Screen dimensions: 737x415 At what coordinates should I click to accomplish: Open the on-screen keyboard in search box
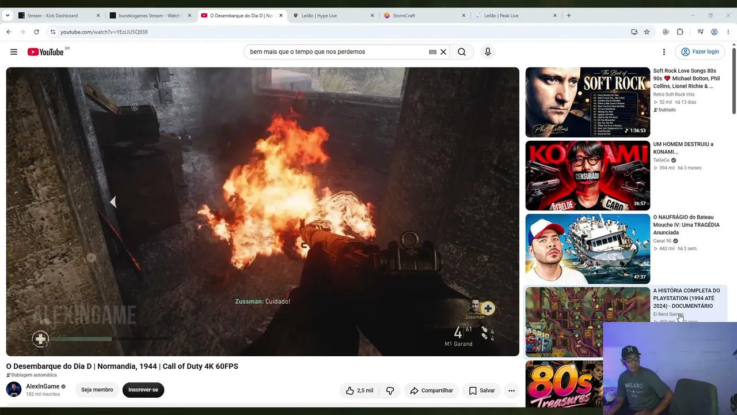[432, 52]
